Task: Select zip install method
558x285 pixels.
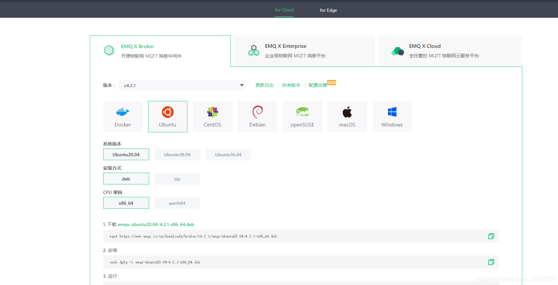Action: pyautogui.click(x=177, y=179)
